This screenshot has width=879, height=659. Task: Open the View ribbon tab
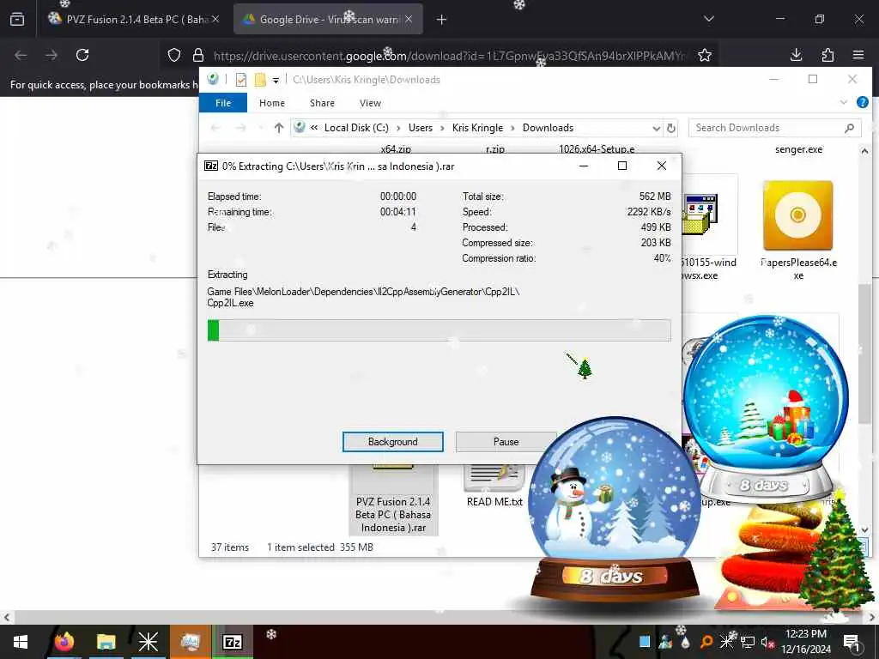pyautogui.click(x=370, y=103)
